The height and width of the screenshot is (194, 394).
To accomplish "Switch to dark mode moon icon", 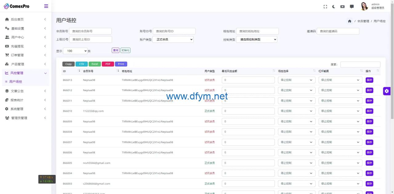I will tap(334, 6).
